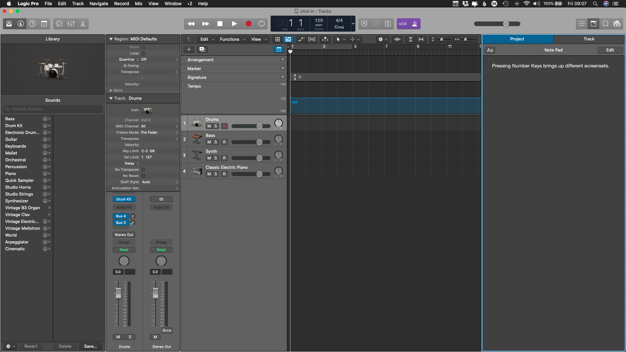Click the Drums channel strip fader
626x352 pixels.
[118, 293]
